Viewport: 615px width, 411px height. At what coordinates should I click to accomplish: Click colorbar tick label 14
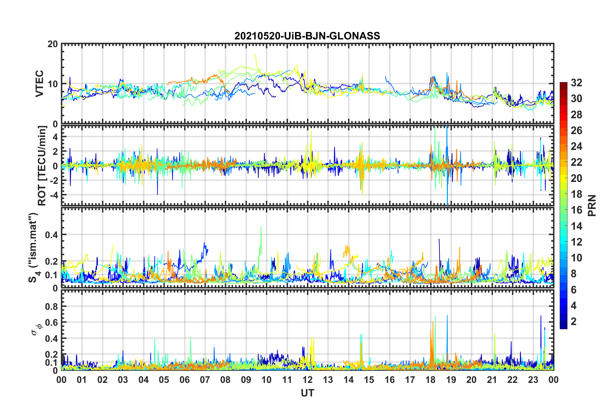click(x=577, y=226)
